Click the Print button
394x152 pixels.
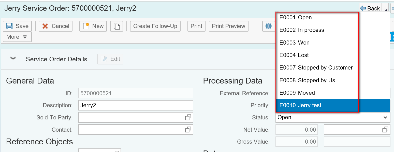tap(196, 26)
